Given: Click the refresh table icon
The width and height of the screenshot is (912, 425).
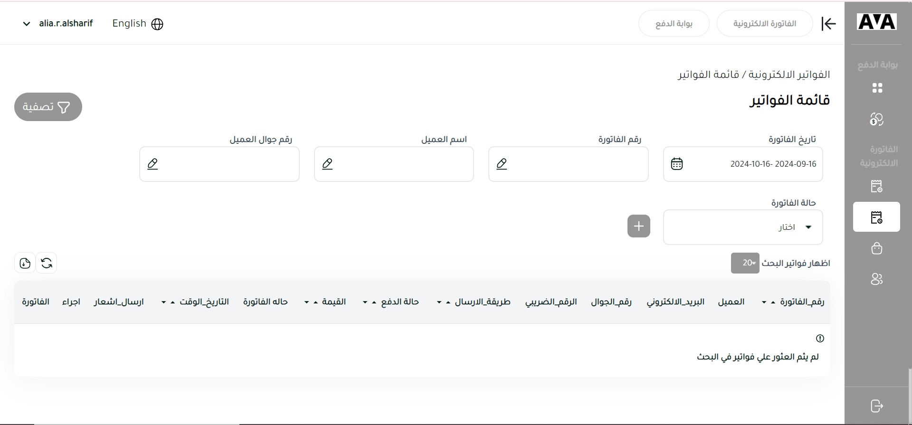Looking at the screenshot, I should coord(47,263).
